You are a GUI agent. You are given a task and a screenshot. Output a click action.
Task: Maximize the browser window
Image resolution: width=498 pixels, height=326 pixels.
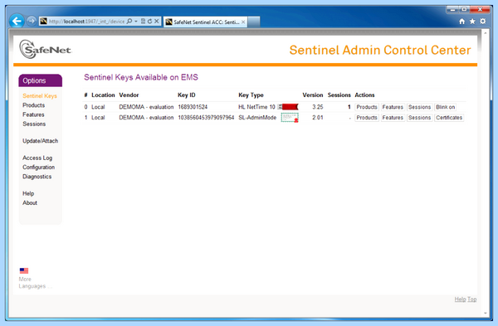coord(464,9)
